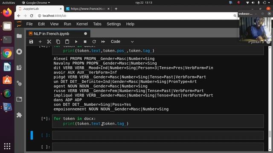Viewport: 273px width, 153px height.
Task: Click the JupyterLab logo icon
Action: [19, 24]
